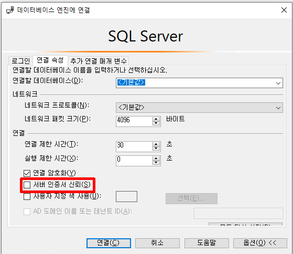
Task: Open 도움말 help button
Action: [207, 243]
